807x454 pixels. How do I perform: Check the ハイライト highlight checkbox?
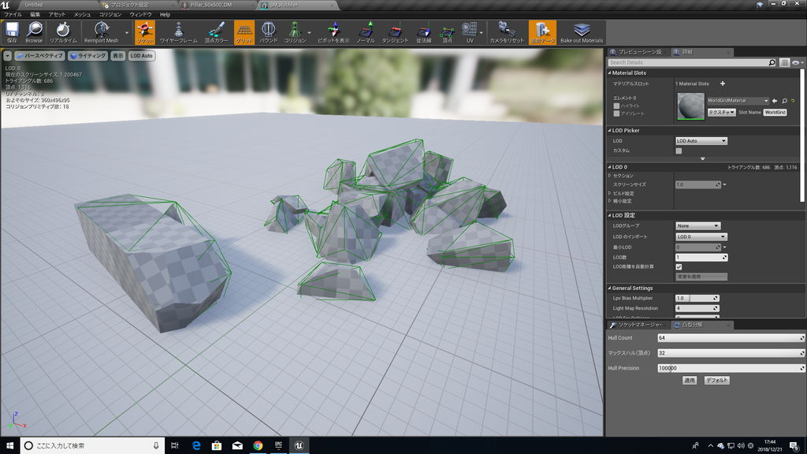[616, 106]
